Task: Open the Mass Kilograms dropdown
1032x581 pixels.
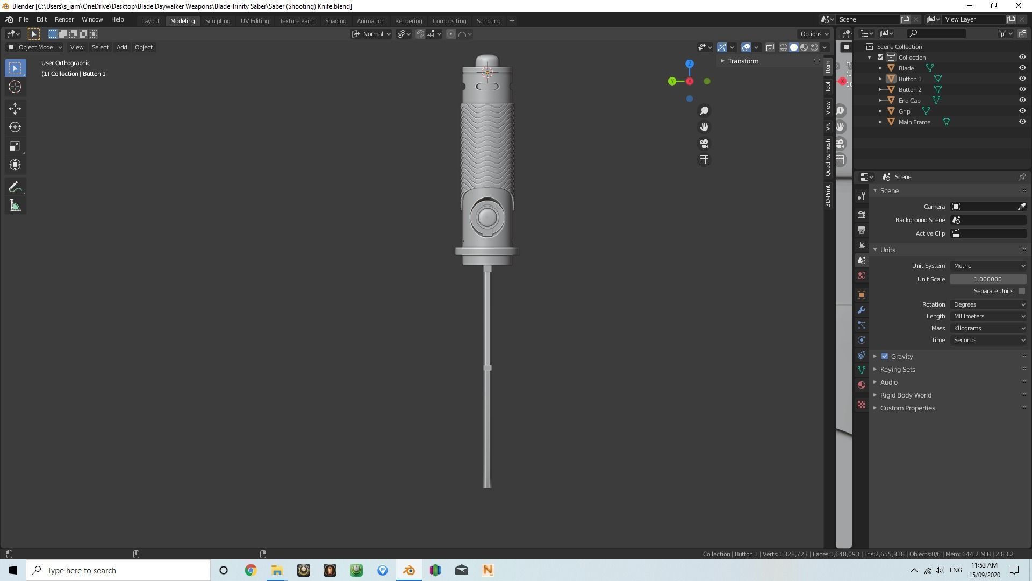Action: point(988,328)
